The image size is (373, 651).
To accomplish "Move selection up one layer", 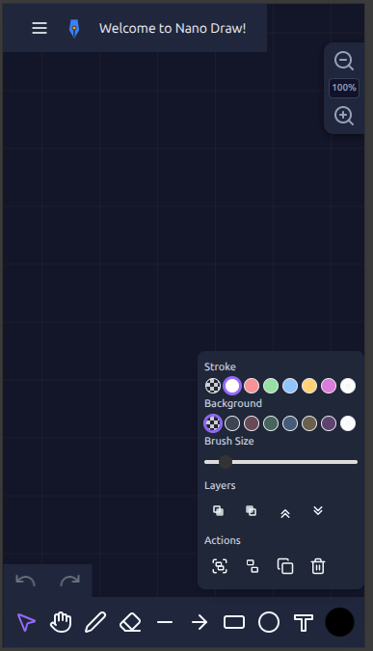I will (x=284, y=513).
